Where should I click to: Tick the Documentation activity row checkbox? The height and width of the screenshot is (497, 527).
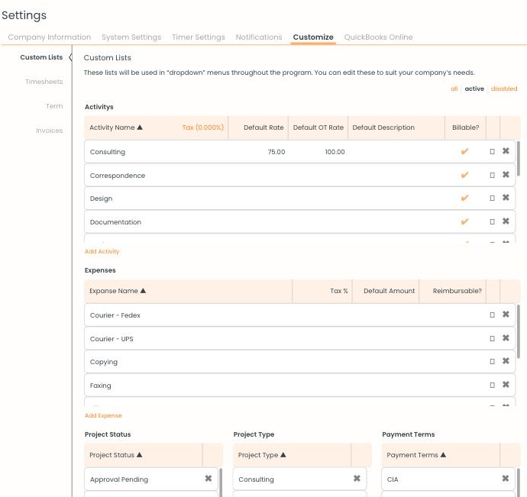[x=492, y=221]
